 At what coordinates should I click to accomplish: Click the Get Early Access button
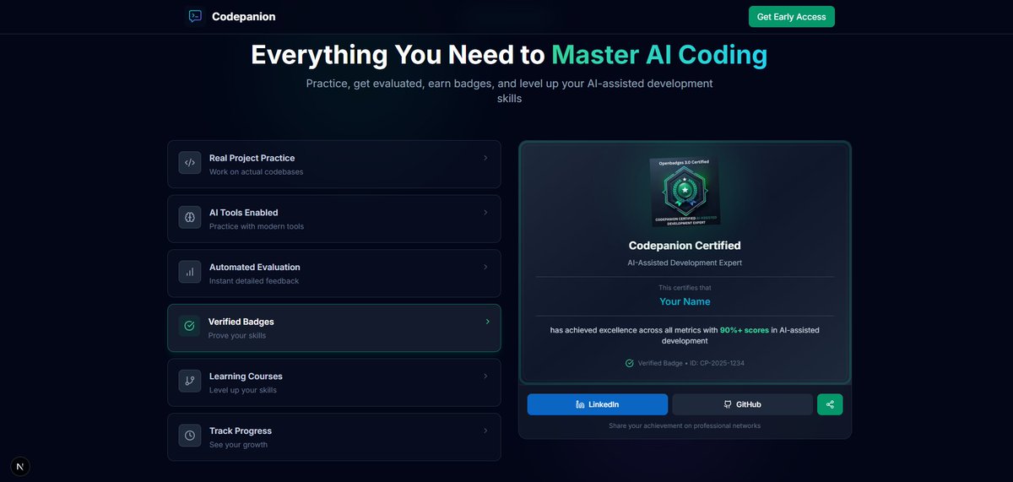pos(791,17)
